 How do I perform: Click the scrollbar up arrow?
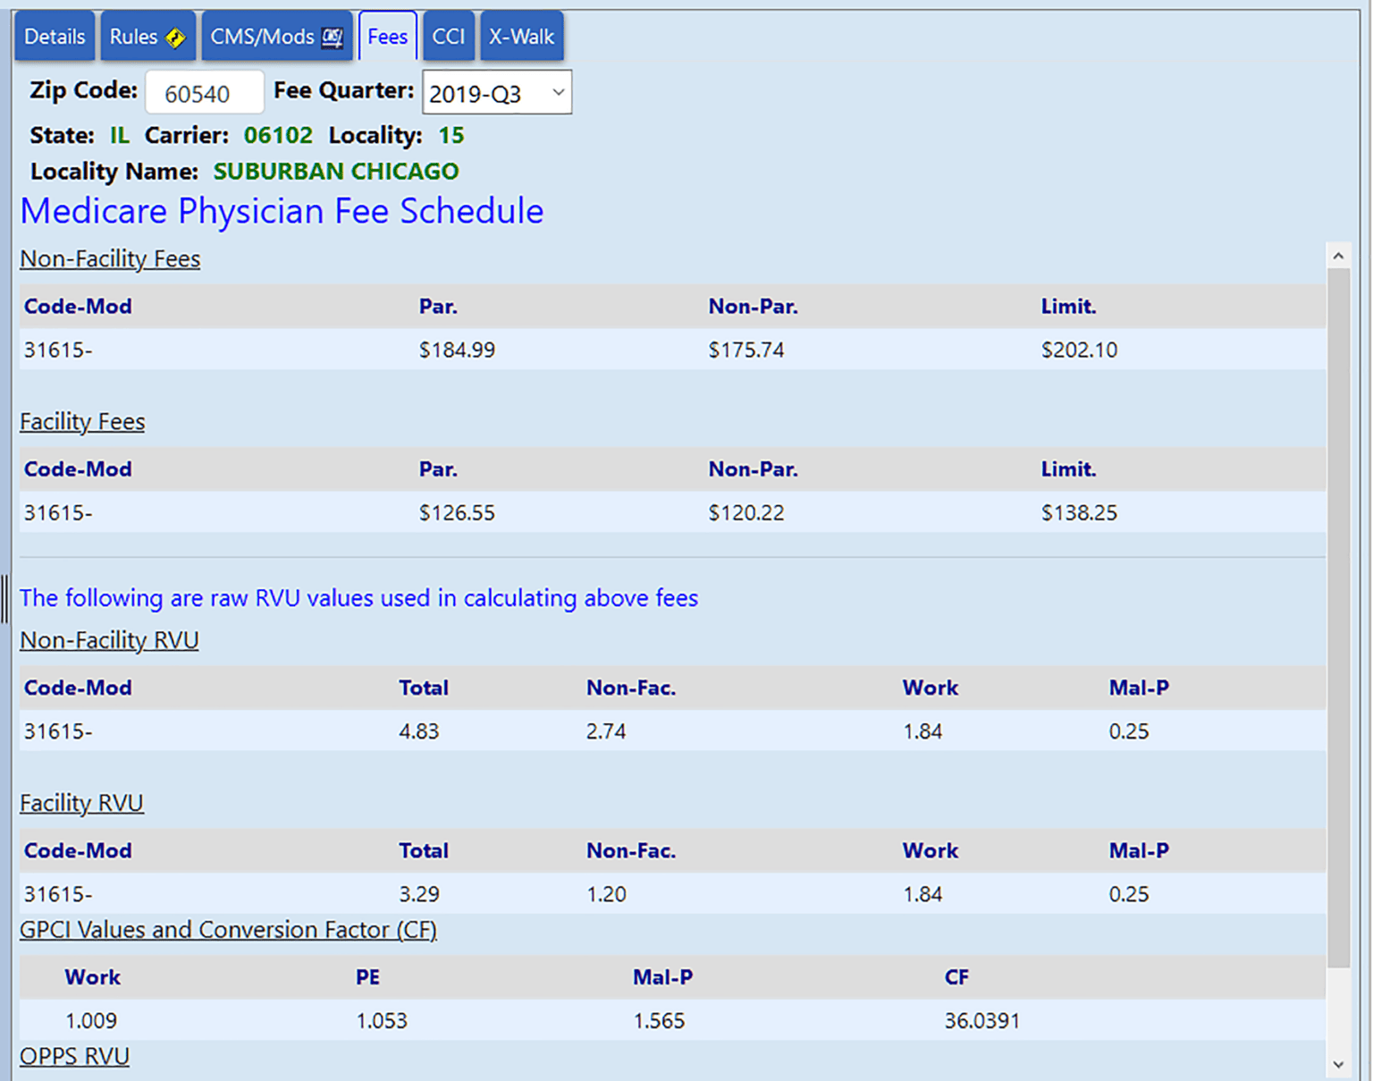pos(1338,255)
